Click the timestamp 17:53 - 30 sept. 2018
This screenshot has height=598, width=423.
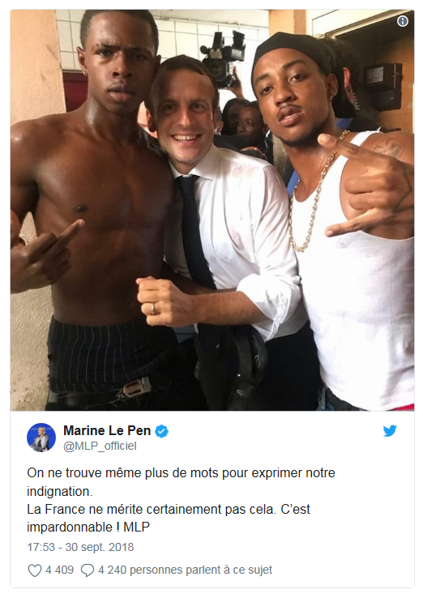click(80, 547)
